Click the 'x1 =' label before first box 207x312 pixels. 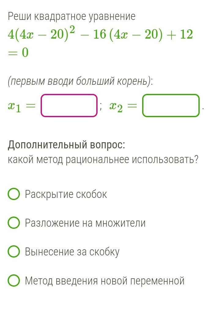[21, 106]
